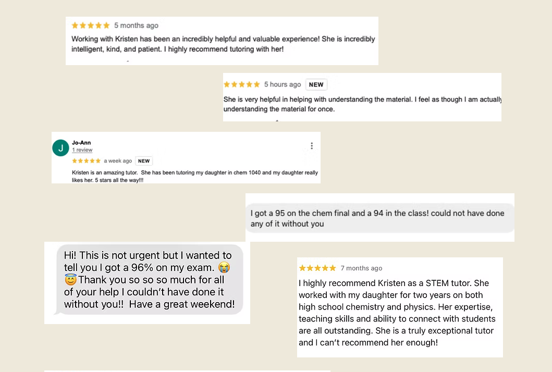Screen dimensions: 552x372
Task: Click the '7 months ago' timestamp
Action: point(361,268)
